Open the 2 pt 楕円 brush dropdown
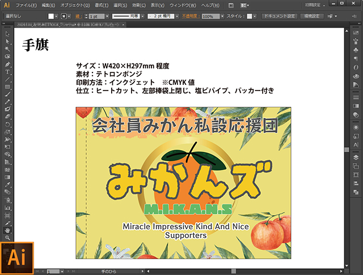 [177, 16]
